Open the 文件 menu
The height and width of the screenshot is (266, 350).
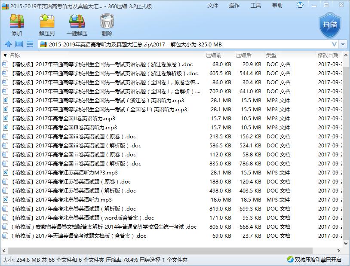point(213,6)
